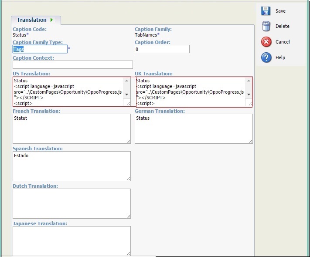Click the US Translation scroll down arrow
Screen dimensions: 310x257
tap(126, 95)
